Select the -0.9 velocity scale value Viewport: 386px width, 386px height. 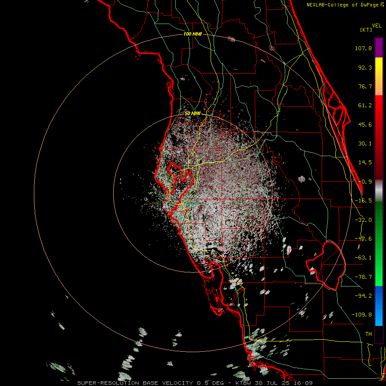pyautogui.click(x=365, y=182)
